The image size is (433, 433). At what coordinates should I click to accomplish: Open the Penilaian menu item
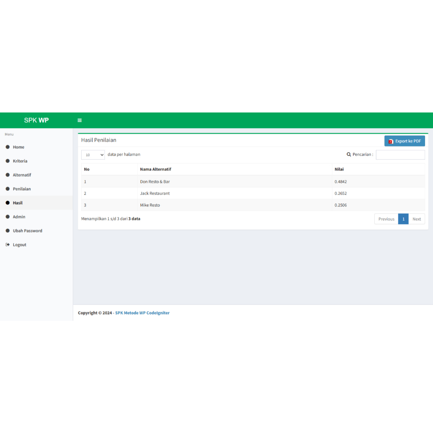36,189
